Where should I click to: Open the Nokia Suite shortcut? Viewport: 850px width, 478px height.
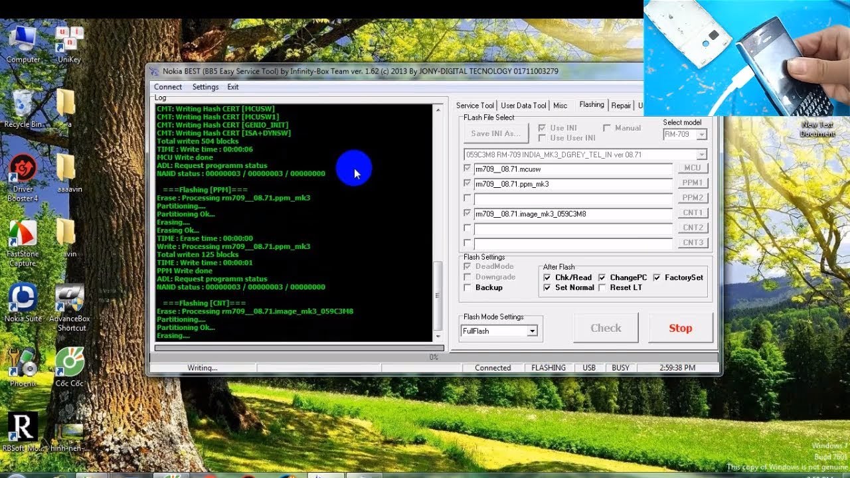coord(23,303)
